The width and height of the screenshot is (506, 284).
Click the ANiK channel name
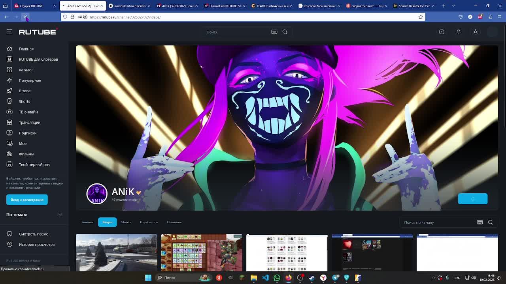123,192
